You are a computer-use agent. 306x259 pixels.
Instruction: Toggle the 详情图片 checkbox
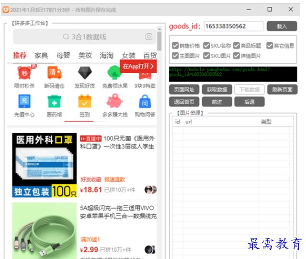point(237,56)
